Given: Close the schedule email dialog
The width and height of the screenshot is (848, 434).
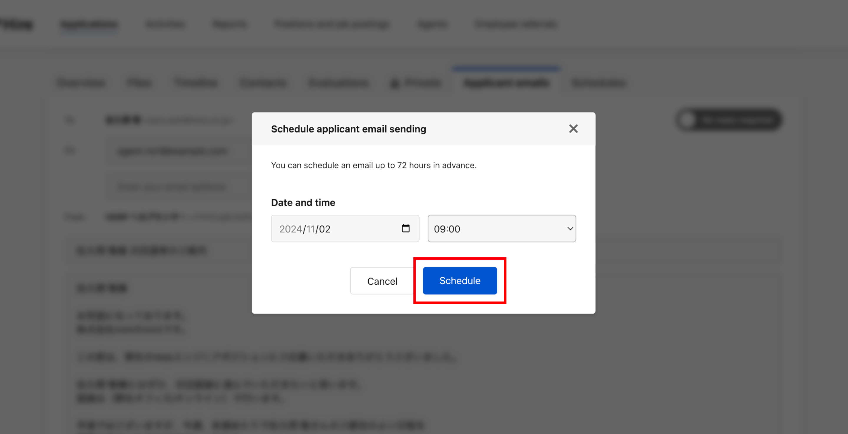Looking at the screenshot, I should (x=573, y=129).
